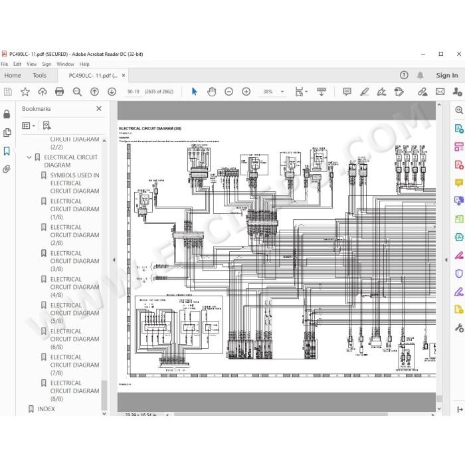Click the Sign In link

tap(446, 75)
